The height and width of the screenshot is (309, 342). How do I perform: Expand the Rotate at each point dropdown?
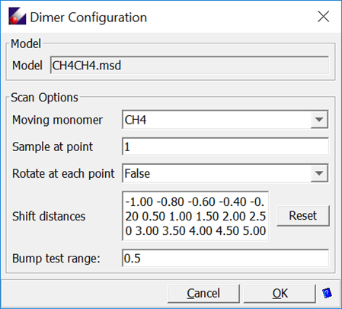[x=319, y=173]
